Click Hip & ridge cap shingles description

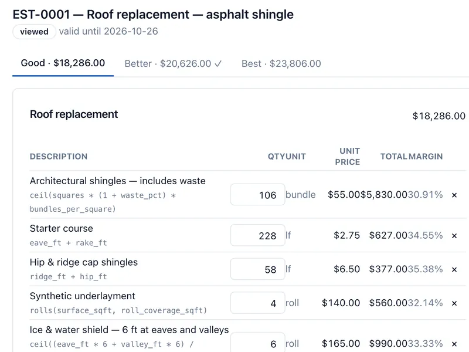(x=84, y=262)
